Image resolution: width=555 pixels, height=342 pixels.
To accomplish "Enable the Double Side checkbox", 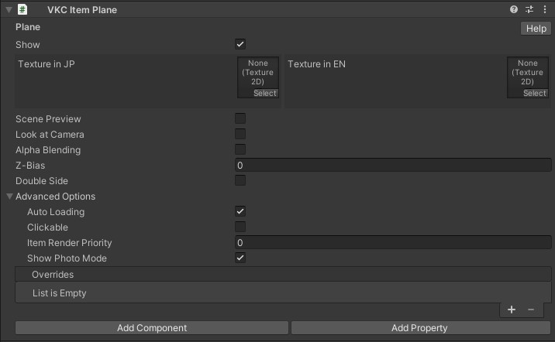I will tap(240, 181).
